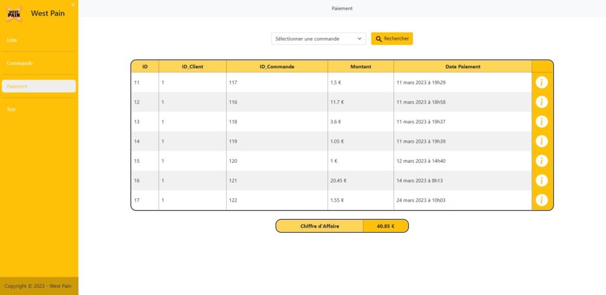Viewport: 606px width, 295px height.
Task: Select command number 117 cell
Action: (277, 82)
